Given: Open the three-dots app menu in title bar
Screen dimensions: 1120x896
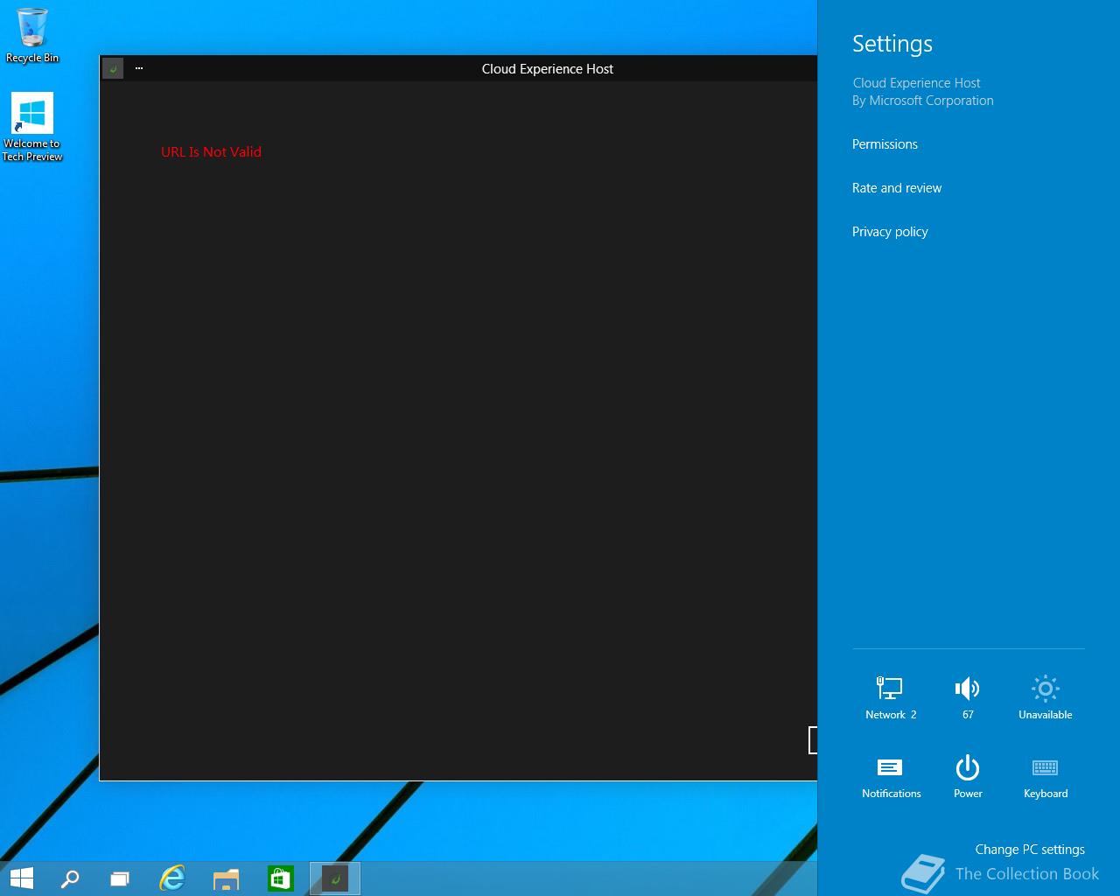Looking at the screenshot, I should pos(139,68).
